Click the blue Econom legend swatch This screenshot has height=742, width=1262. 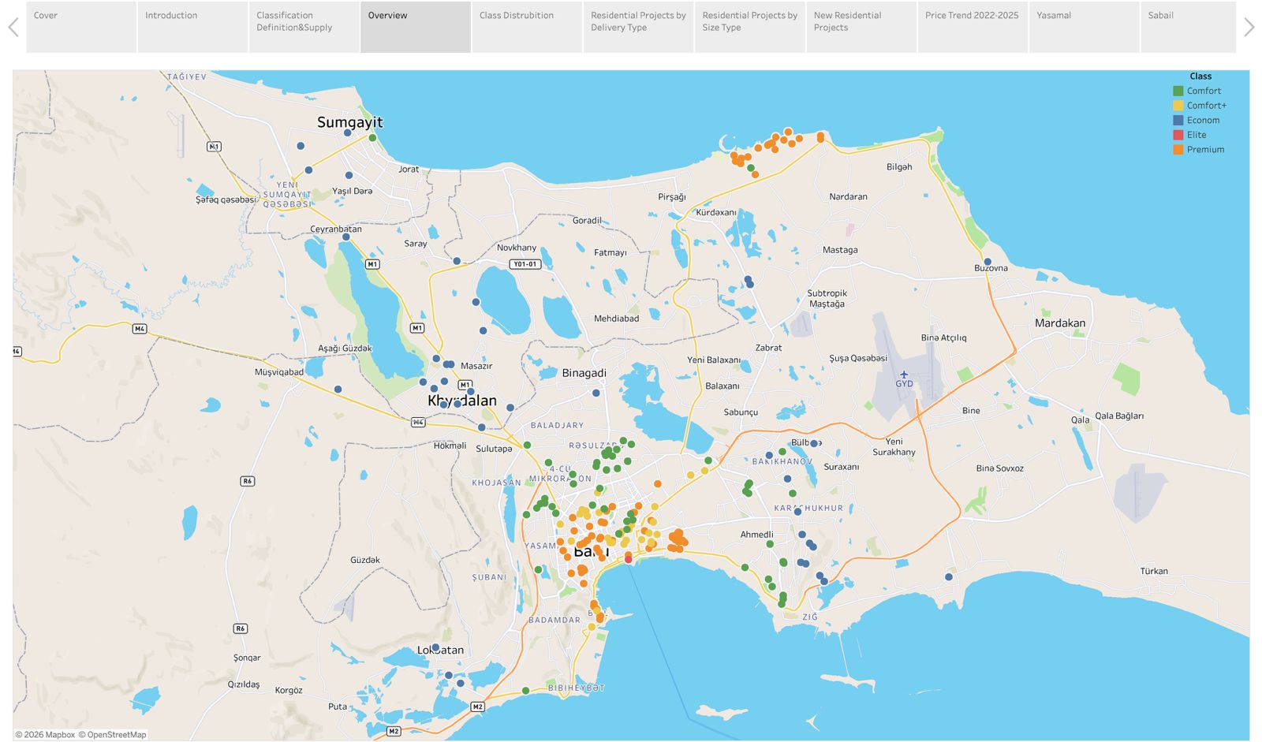click(1178, 121)
